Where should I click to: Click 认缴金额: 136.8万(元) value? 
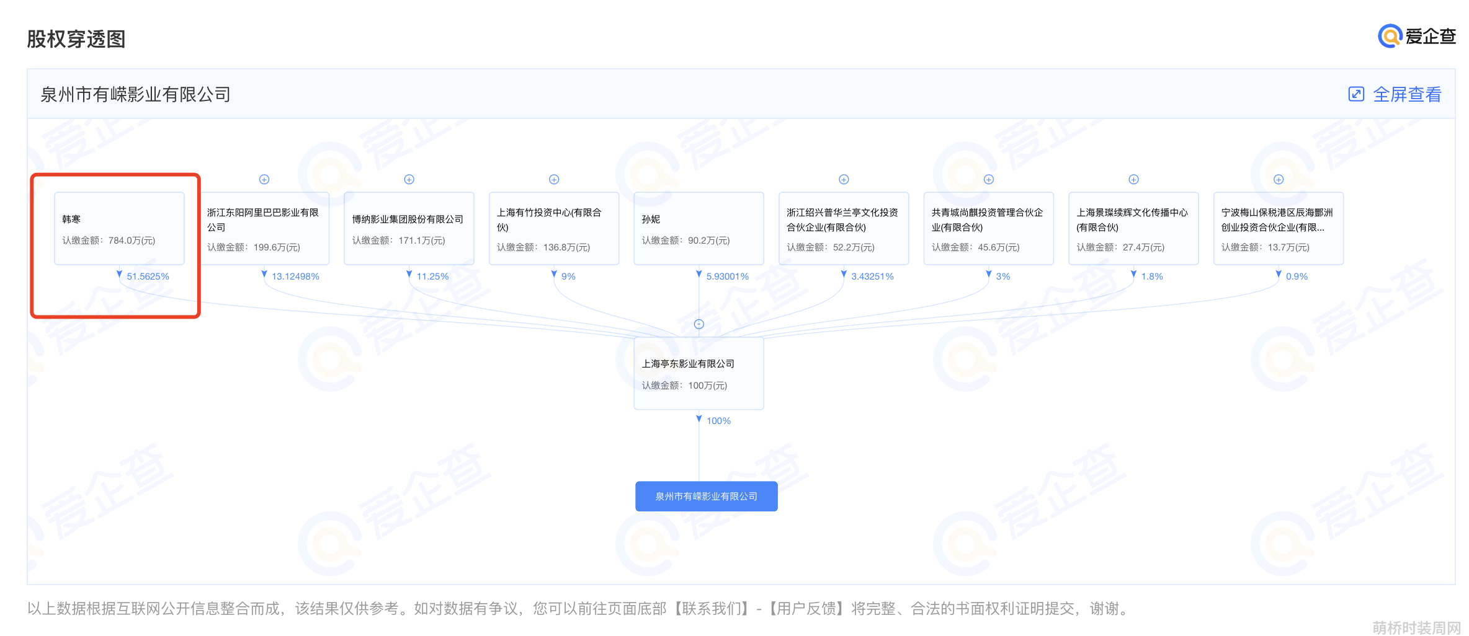543,247
